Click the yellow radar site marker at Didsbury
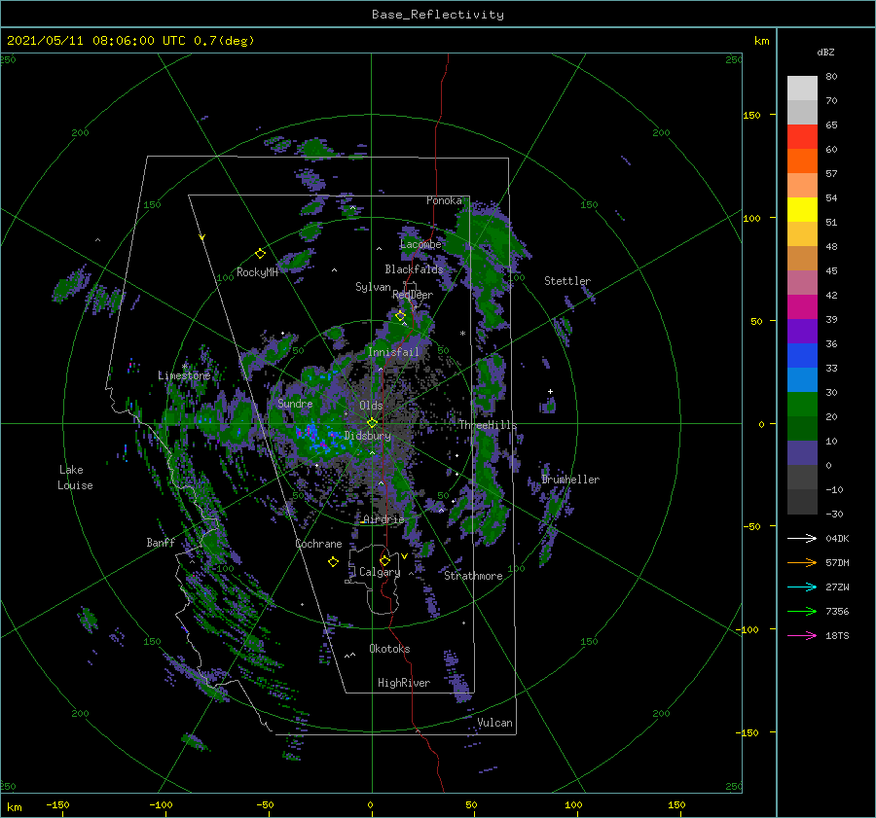The height and width of the screenshot is (818, 876). coord(372,423)
